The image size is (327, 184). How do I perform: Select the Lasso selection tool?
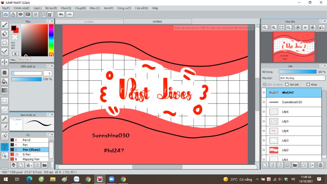4,110
